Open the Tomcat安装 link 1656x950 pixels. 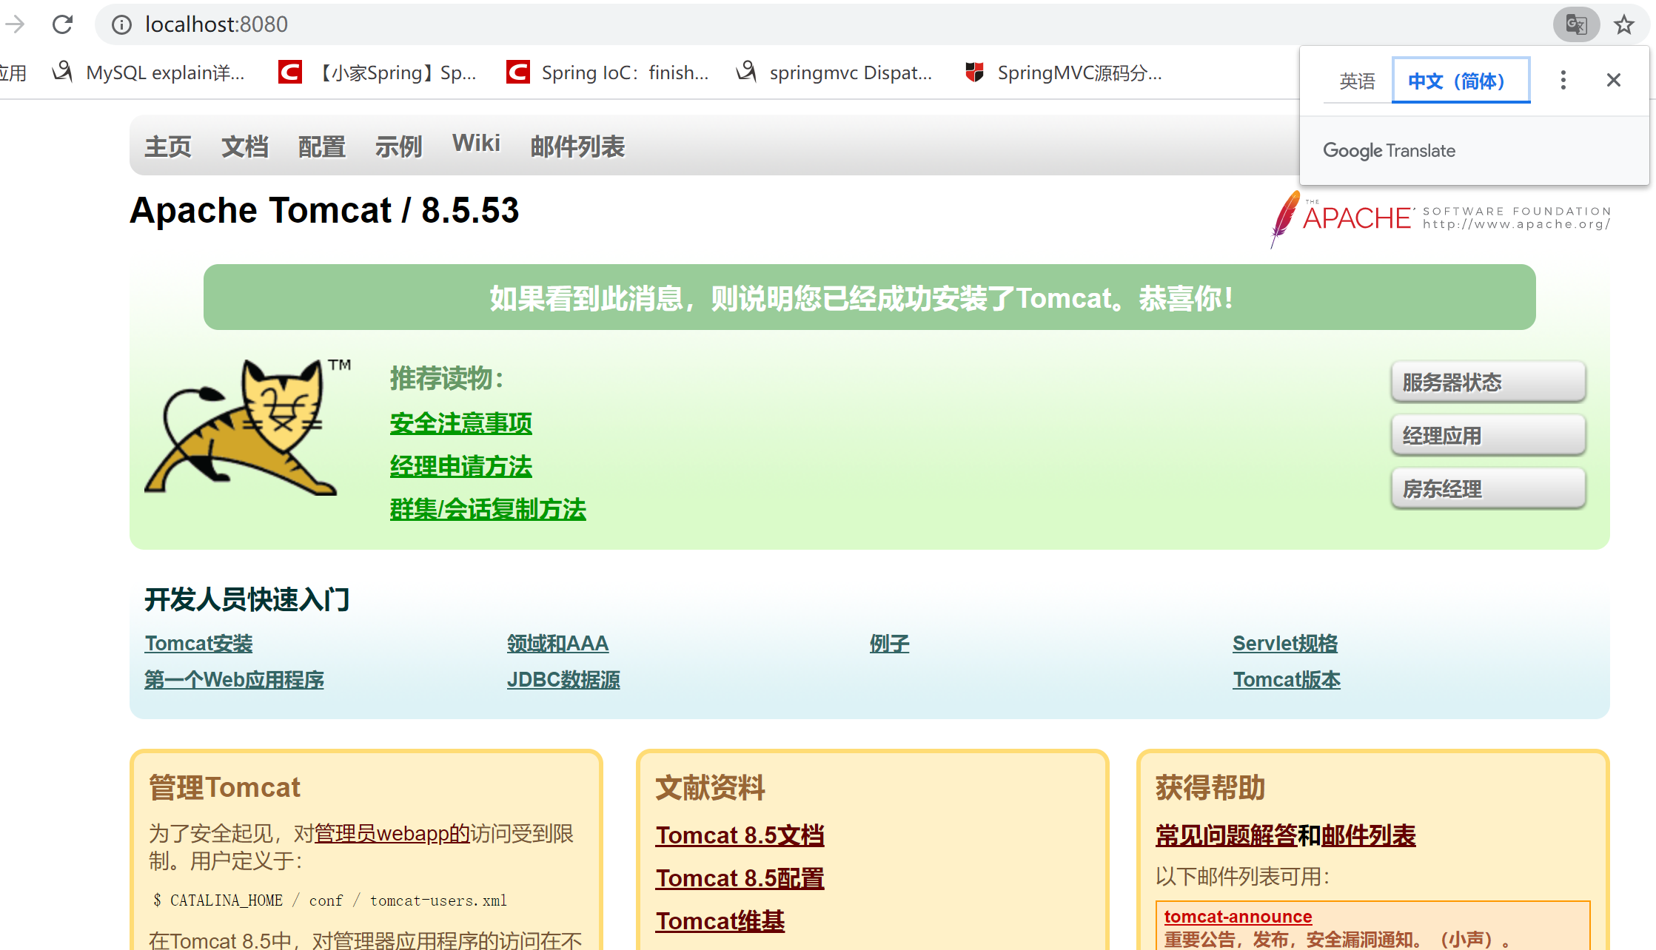198,644
